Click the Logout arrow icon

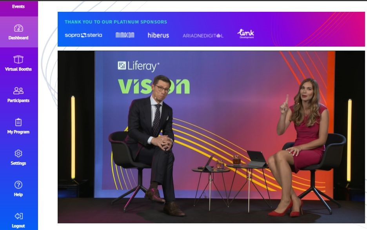click(x=18, y=216)
